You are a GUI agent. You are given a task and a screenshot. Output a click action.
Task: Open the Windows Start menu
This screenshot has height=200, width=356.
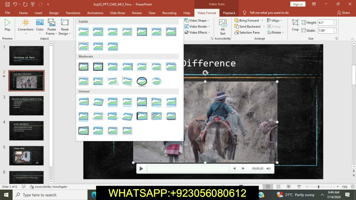click(x=6, y=195)
